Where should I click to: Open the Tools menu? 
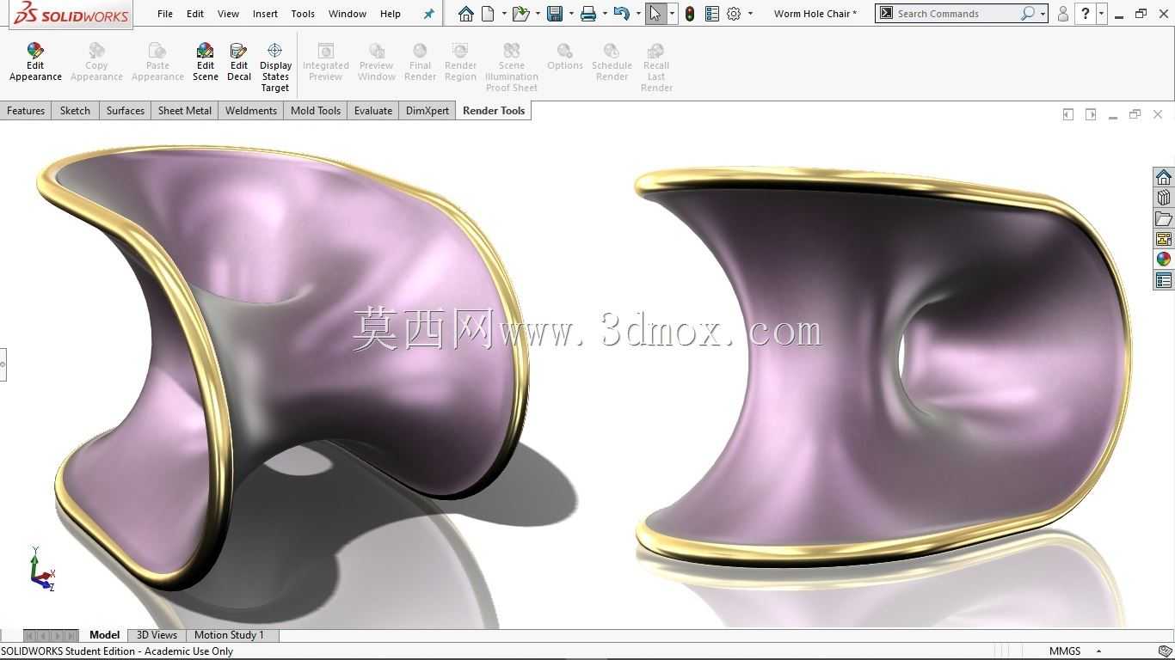(303, 14)
